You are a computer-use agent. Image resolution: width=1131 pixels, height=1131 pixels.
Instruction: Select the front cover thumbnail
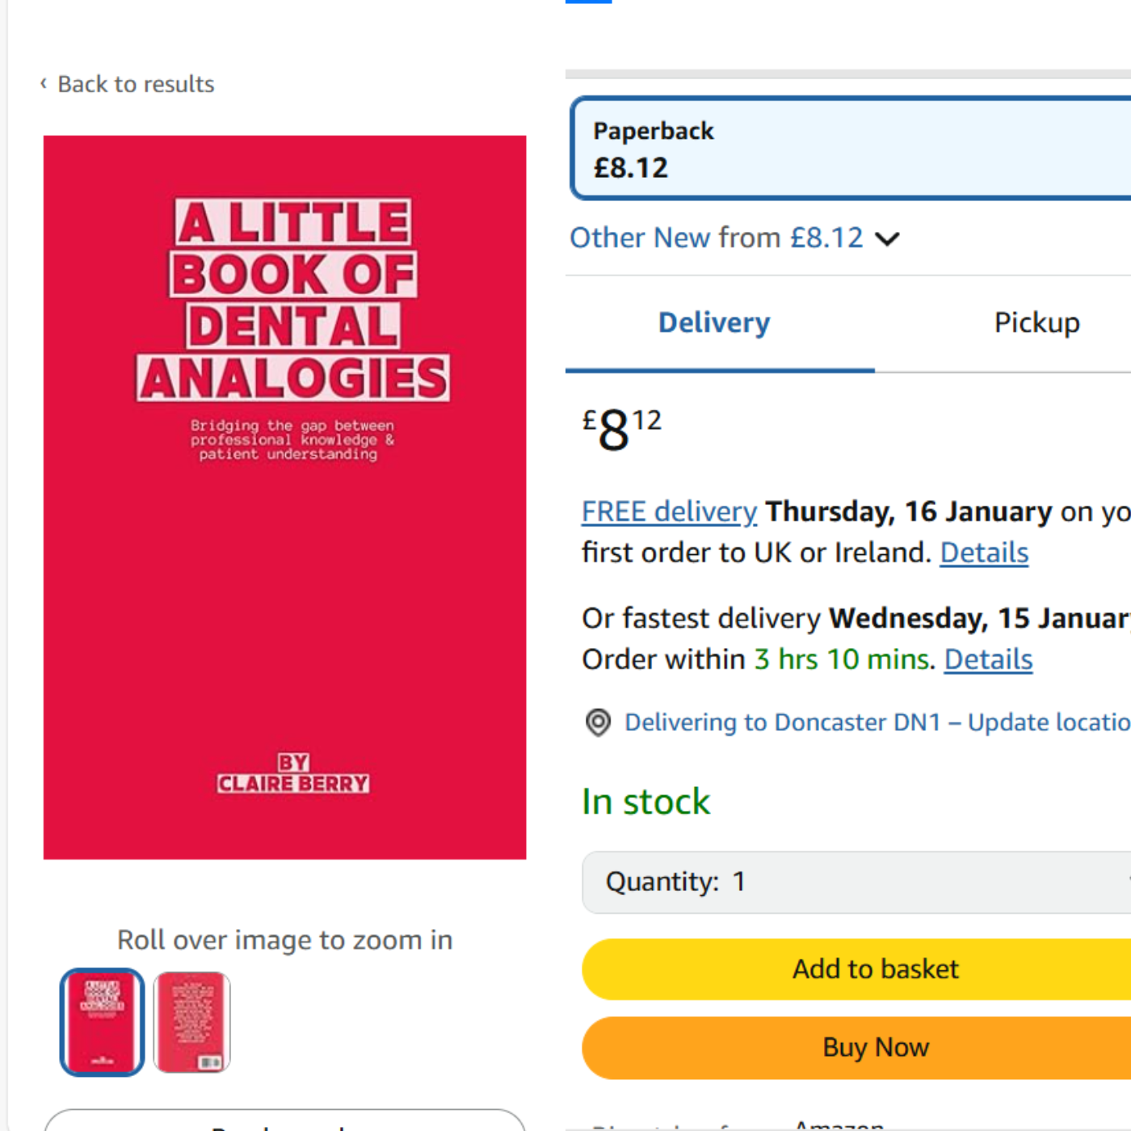click(x=102, y=1022)
